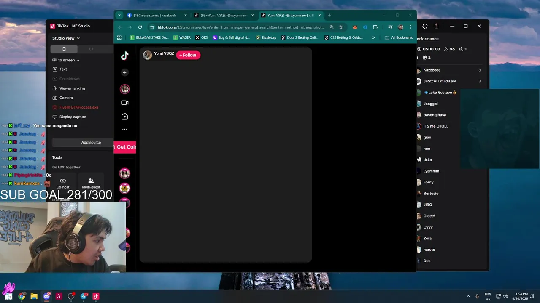Open the three-dots More menu in TikTok sidebar
Image resolution: width=540 pixels, height=303 pixels.
pyautogui.click(x=124, y=129)
